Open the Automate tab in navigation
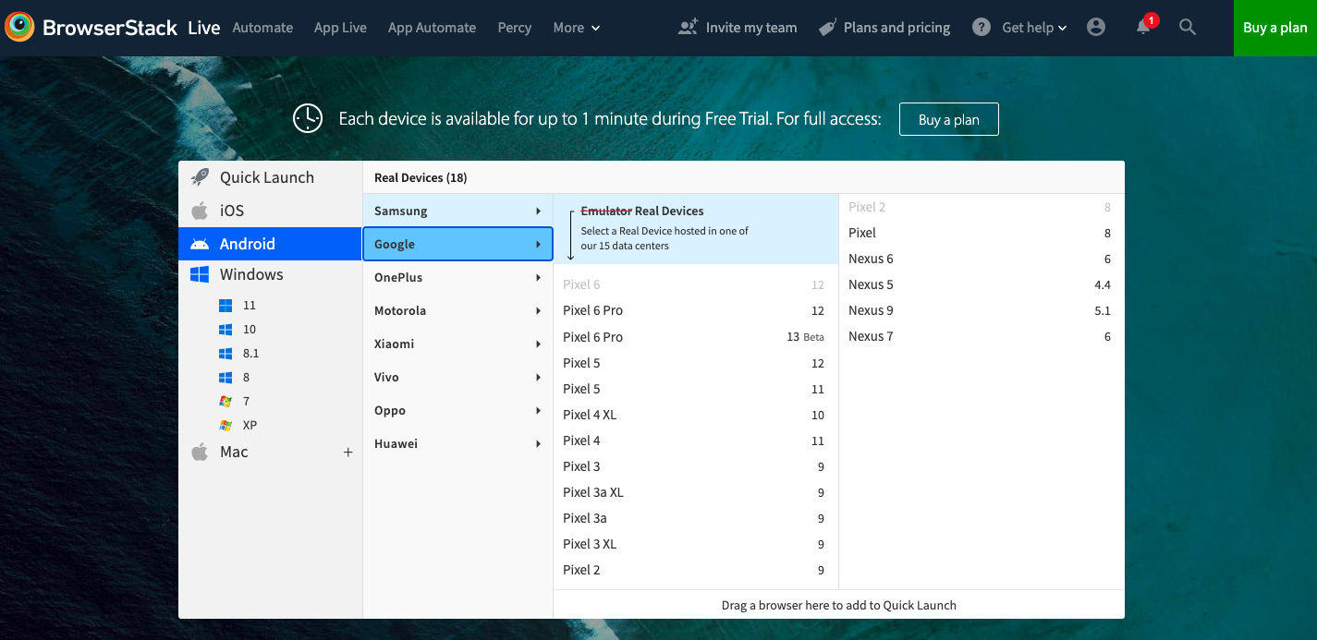Viewport: 1317px width, 640px height. (262, 28)
